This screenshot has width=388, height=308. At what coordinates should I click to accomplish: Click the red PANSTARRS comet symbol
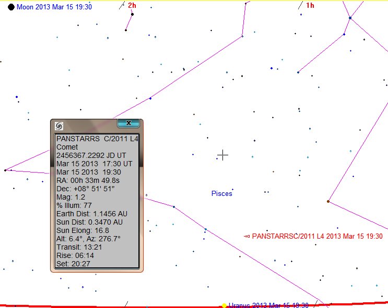[x=246, y=236]
